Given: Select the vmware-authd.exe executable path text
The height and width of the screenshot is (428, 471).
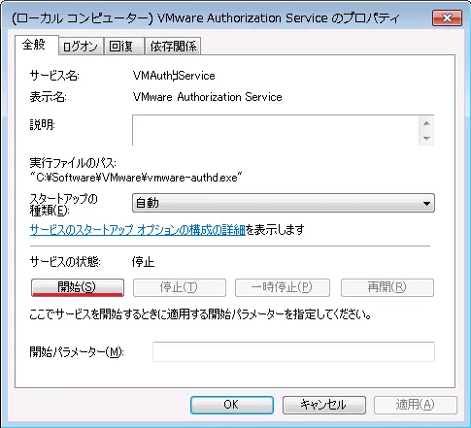Looking at the screenshot, I should 136,178.
